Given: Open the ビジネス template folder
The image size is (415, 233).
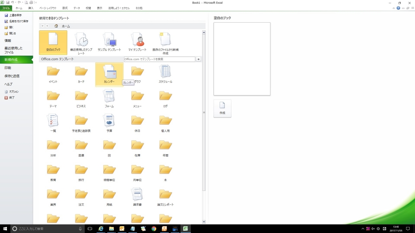Looking at the screenshot, I should point(81,100).
